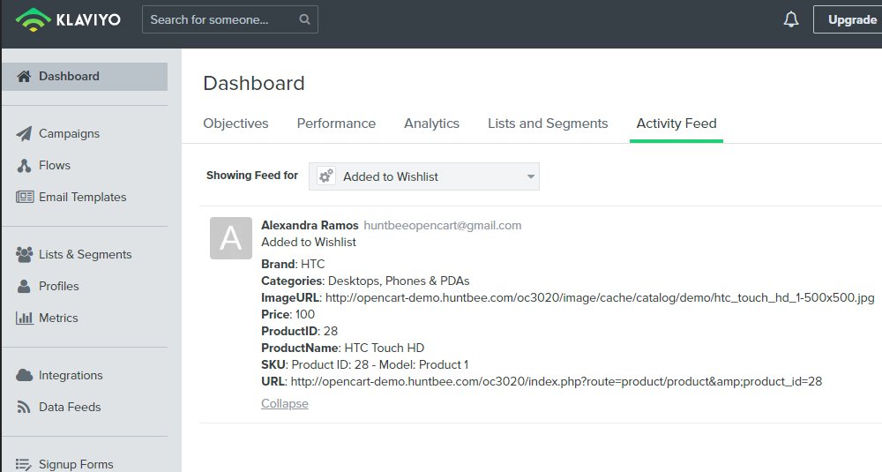Click the Dashboard home icon
The height and width of the screenshot is (472, 882).
24,76
